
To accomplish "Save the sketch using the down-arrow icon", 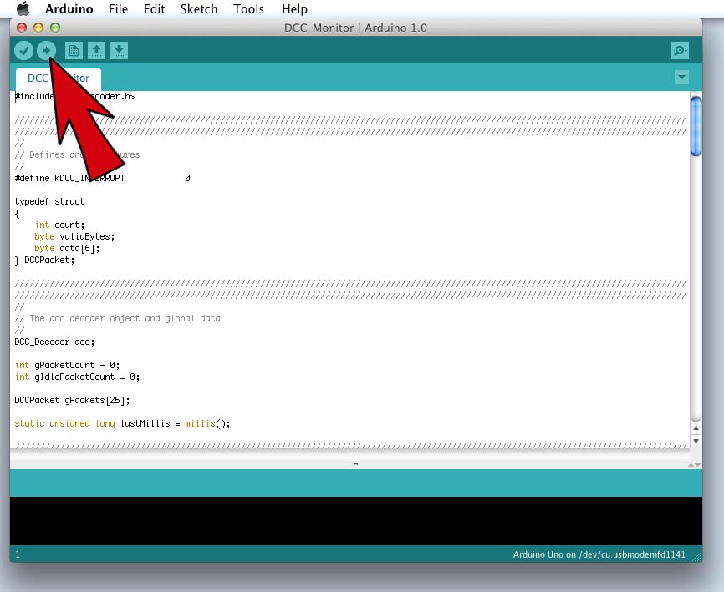I will [119, 51].
